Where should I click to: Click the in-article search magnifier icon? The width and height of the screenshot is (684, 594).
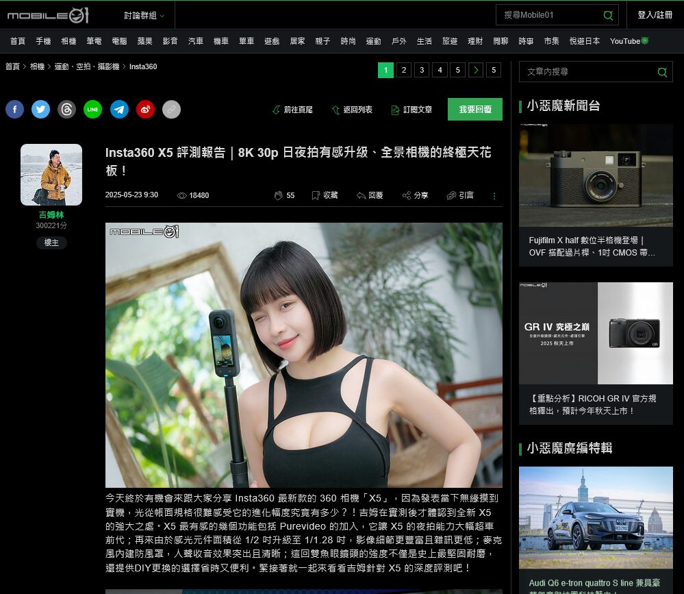662,72
